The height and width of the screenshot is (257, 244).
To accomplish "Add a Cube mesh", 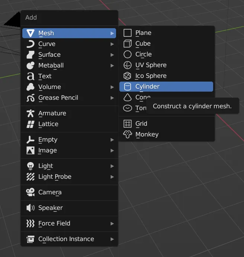I will point(166,44).
